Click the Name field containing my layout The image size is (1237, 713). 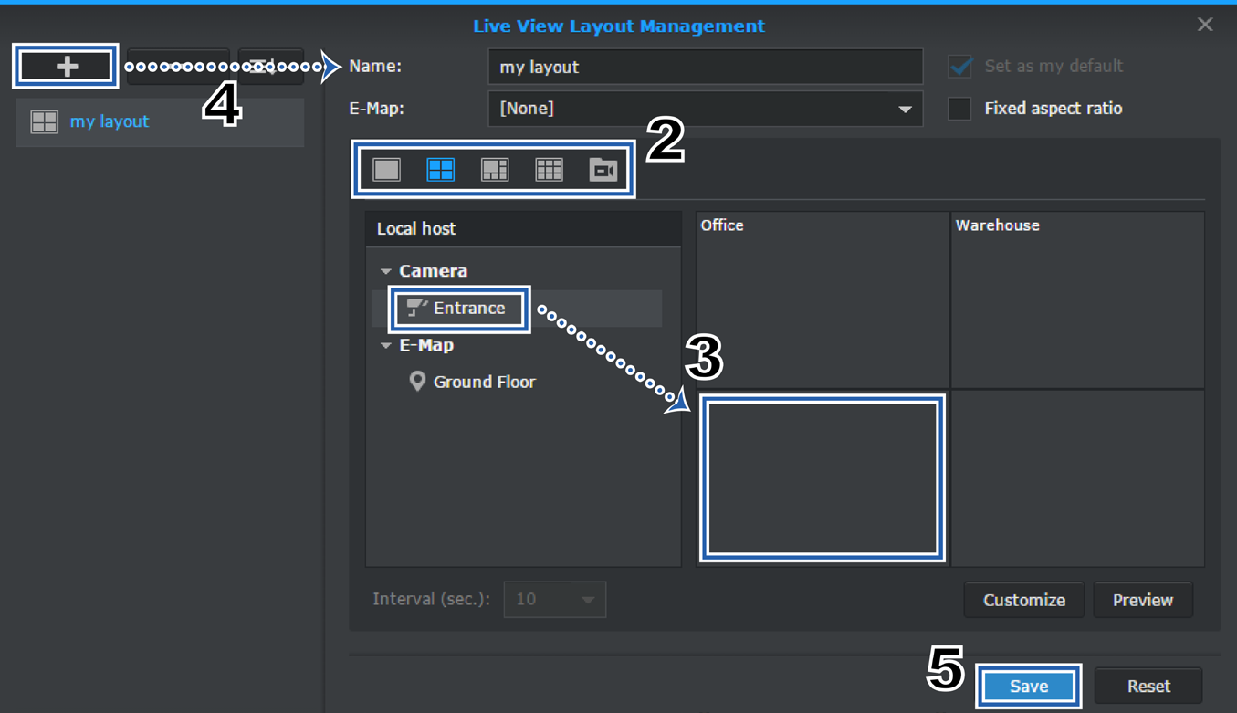point(706,67)
